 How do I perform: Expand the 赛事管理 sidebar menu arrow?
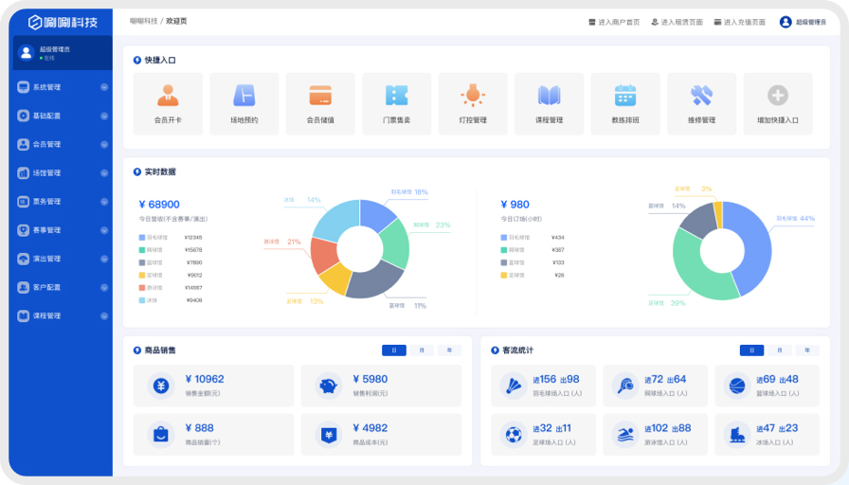pos(104,230)
